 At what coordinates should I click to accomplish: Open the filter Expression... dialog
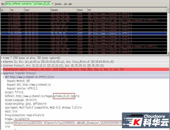pyautogui.click(x=59, y=4)
